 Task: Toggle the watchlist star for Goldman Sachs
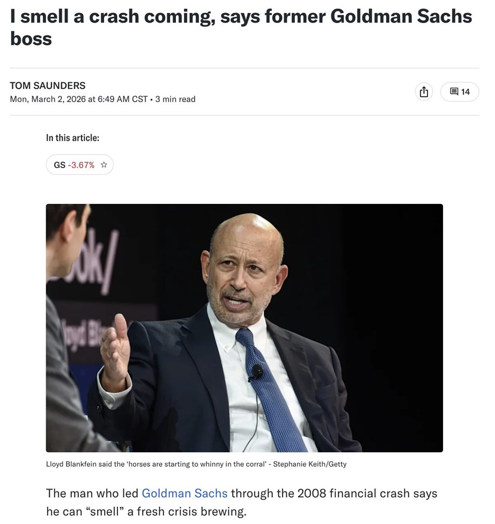coord(103,164)
